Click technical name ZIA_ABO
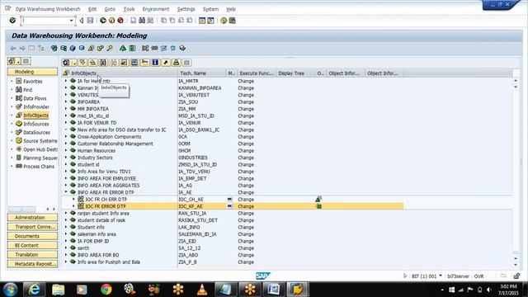528x297 pixels. tap(188, 255)
